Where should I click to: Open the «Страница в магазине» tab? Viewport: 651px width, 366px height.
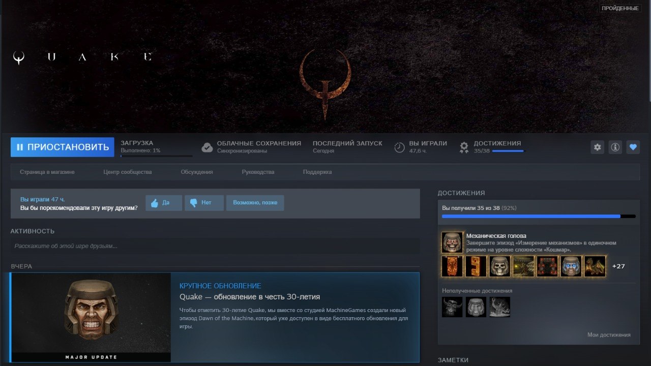coord(47,172)
